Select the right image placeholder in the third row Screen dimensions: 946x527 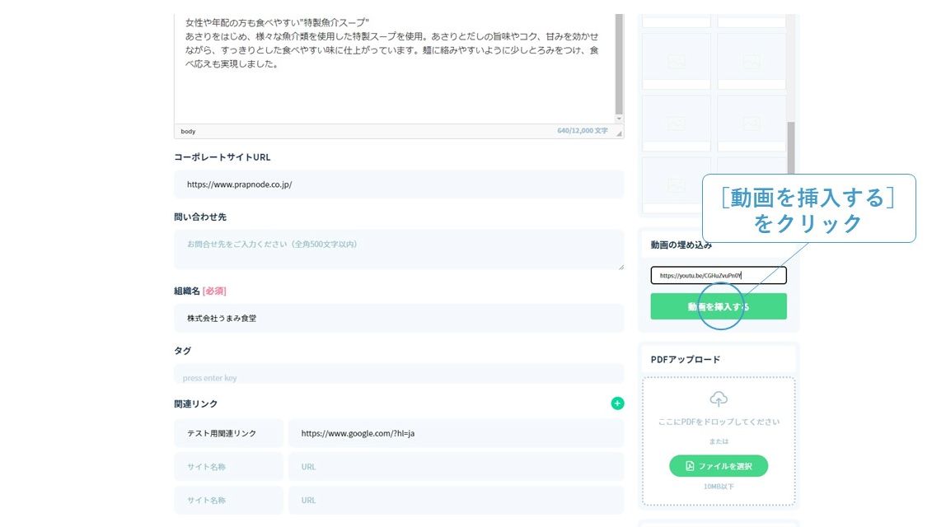pos(751,124)
